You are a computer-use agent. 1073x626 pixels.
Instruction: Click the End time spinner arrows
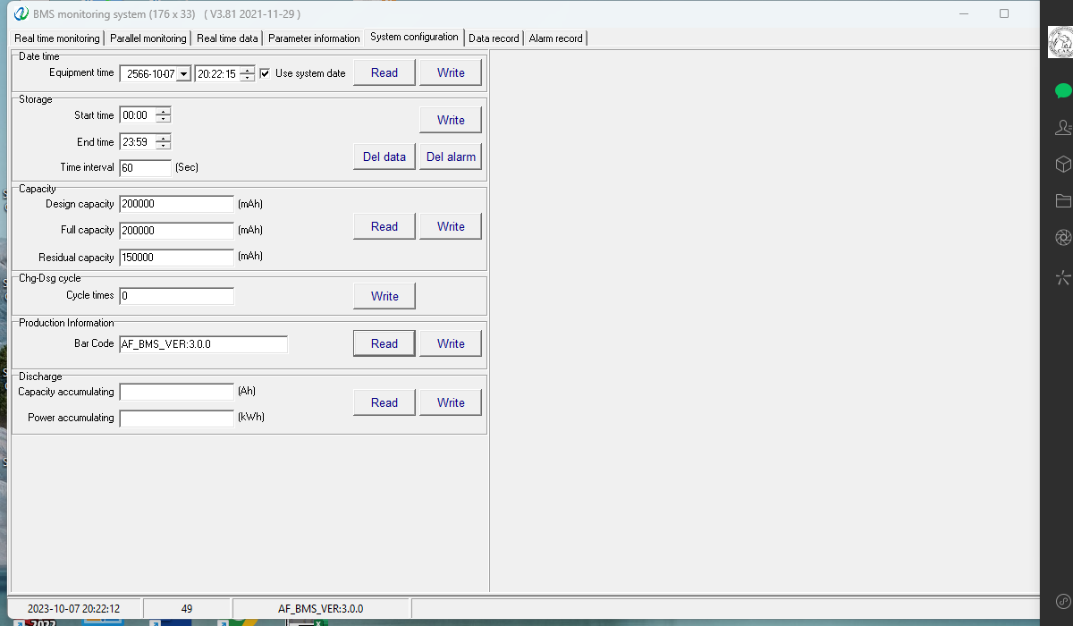(163, 142)
